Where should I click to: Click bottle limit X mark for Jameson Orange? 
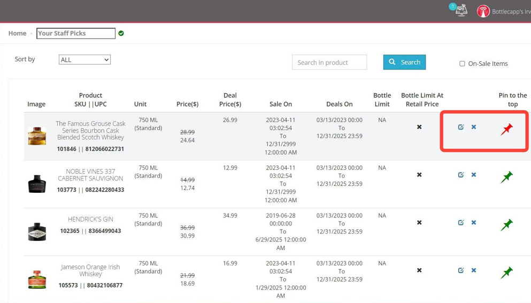(x=419, y=270)
